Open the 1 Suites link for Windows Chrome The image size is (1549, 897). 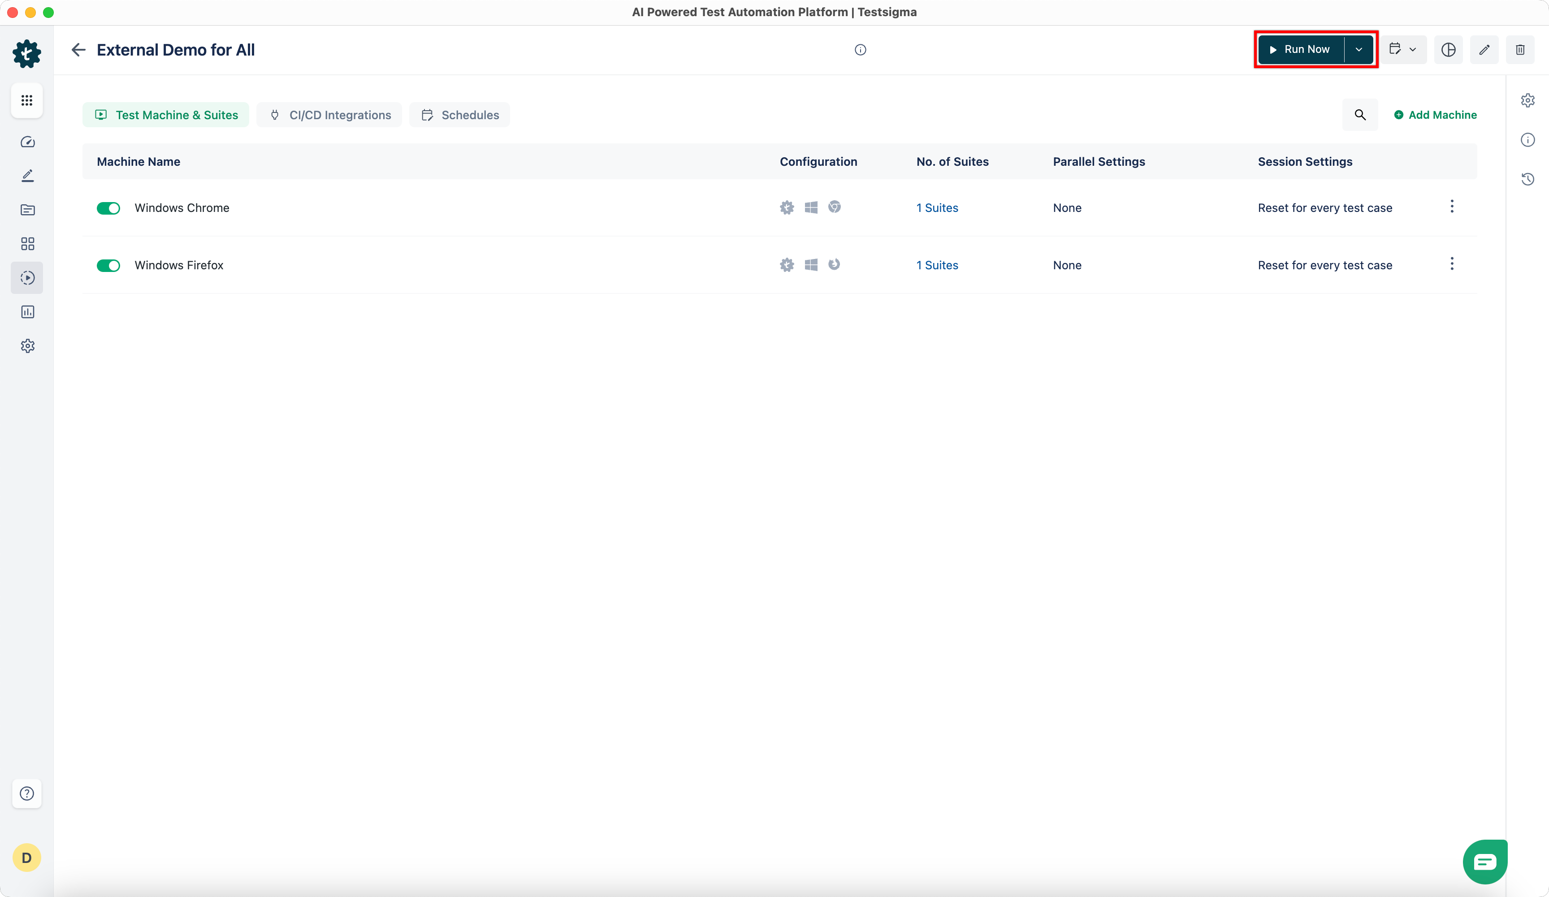point(937,207)
